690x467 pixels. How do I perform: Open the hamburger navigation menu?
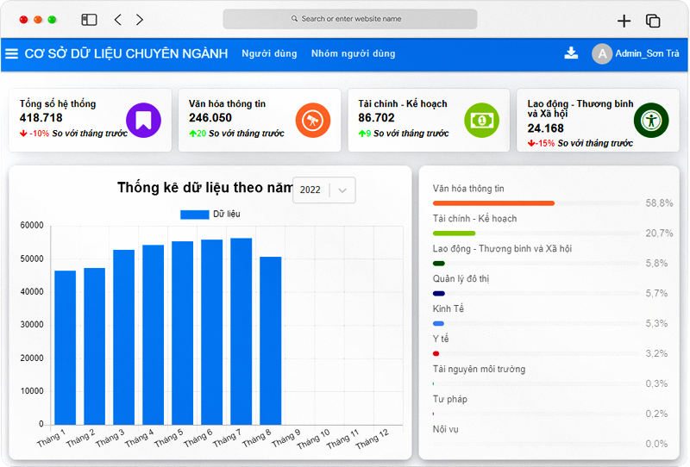pos(11,53)
